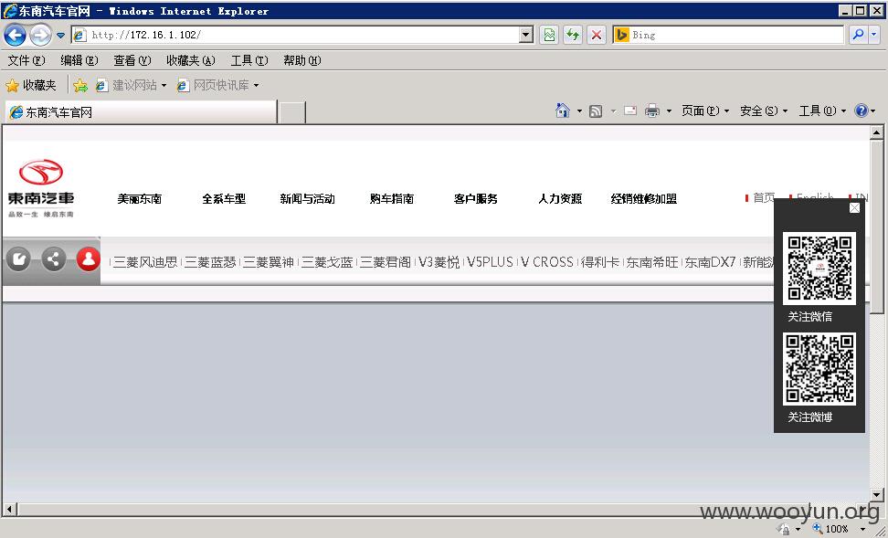This screenshot has height=538, width=888.
Task: Click the Read Mail icon
Action: pos(630,111)
